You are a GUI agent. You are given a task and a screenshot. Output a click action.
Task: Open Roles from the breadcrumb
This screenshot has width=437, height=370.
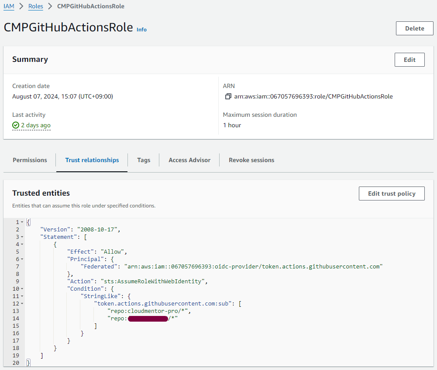pos(36,7)
